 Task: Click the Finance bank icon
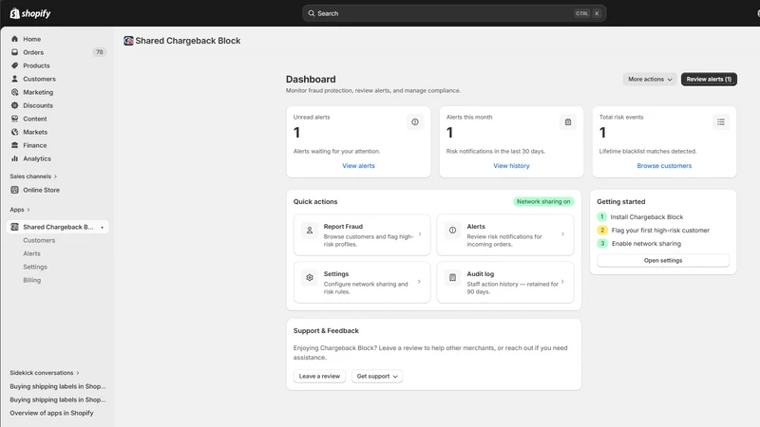(14, 145)
